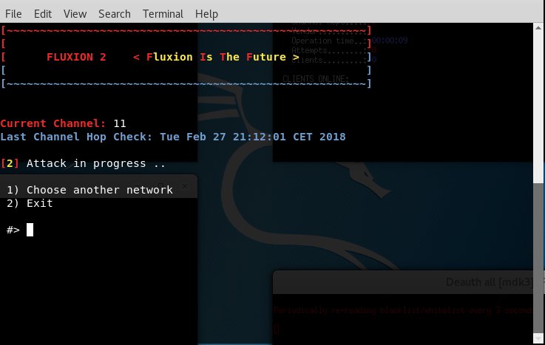The image size is (545, 345).
Task: Click the 'Current Channel:' label
Action: click(x=53, y=123)
